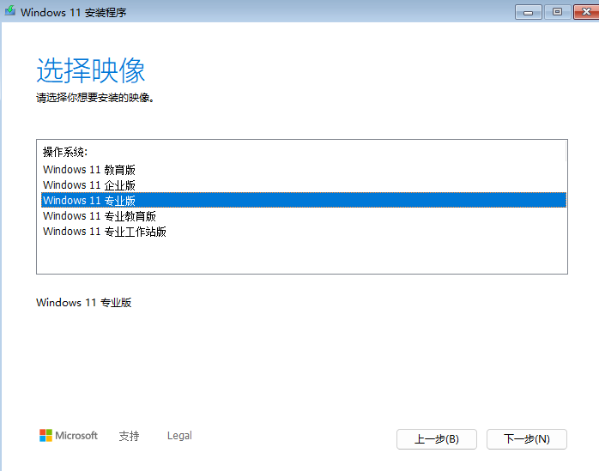Go back with 上一步(B) button
Image resolution: width=599 pixels, height=471 pixels.
click(436, 439)
